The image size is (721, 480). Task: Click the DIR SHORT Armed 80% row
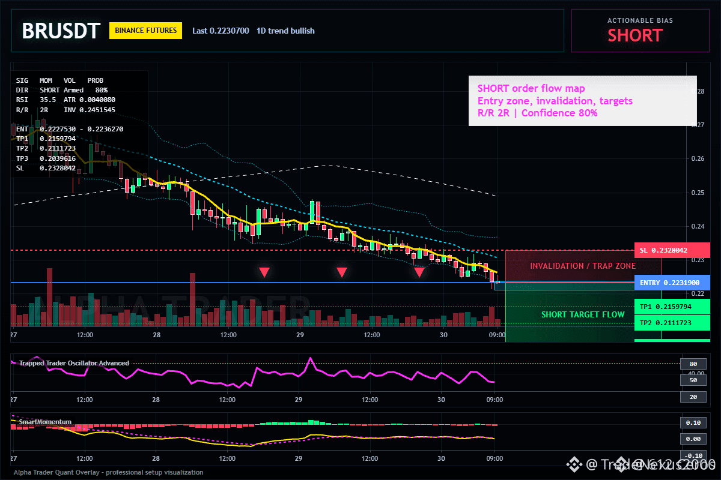pos(62,90)
